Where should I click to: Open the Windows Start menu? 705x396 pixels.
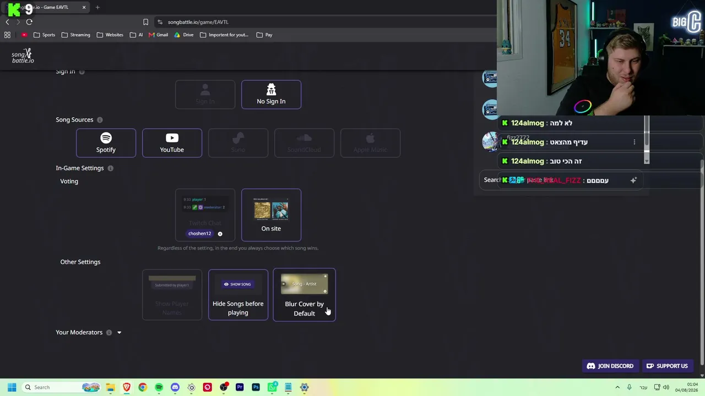click(12, 387)
